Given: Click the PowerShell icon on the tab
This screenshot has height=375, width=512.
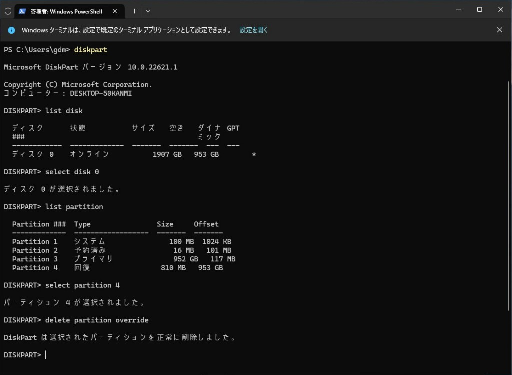Looking at the screenshot, I should [23, 11].
